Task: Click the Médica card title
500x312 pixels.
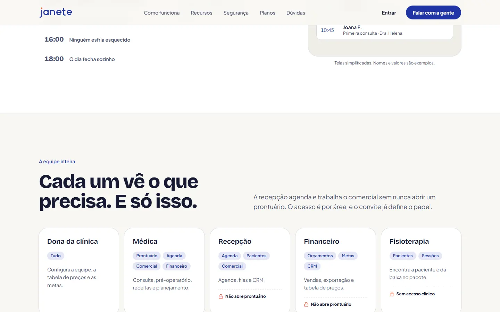Action: click(x=145, y=241)
